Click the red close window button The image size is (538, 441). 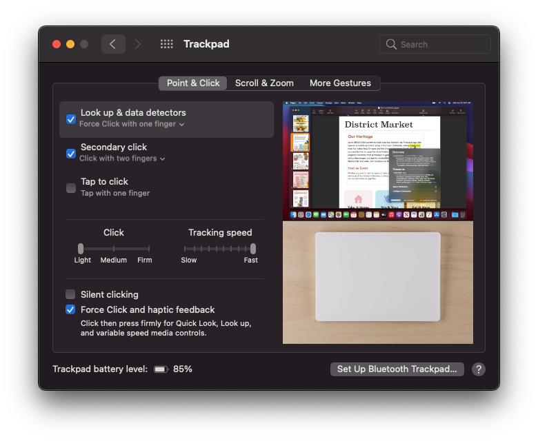point(57,44)
